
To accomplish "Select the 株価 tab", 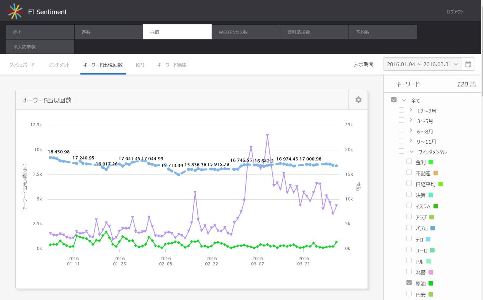I will point(177,32).
